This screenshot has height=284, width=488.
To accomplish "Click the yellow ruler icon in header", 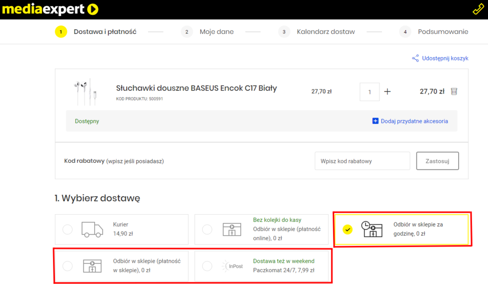I will tap(478, 9).
